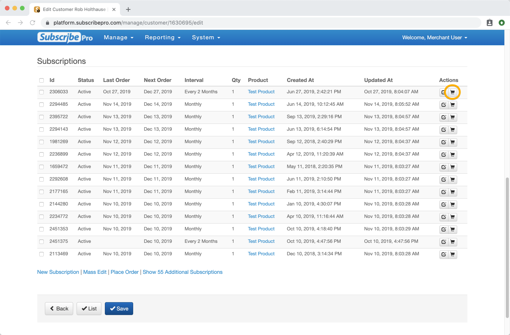
Task: Place order via cart icon for 2395722
Action: tap(453, 117)
